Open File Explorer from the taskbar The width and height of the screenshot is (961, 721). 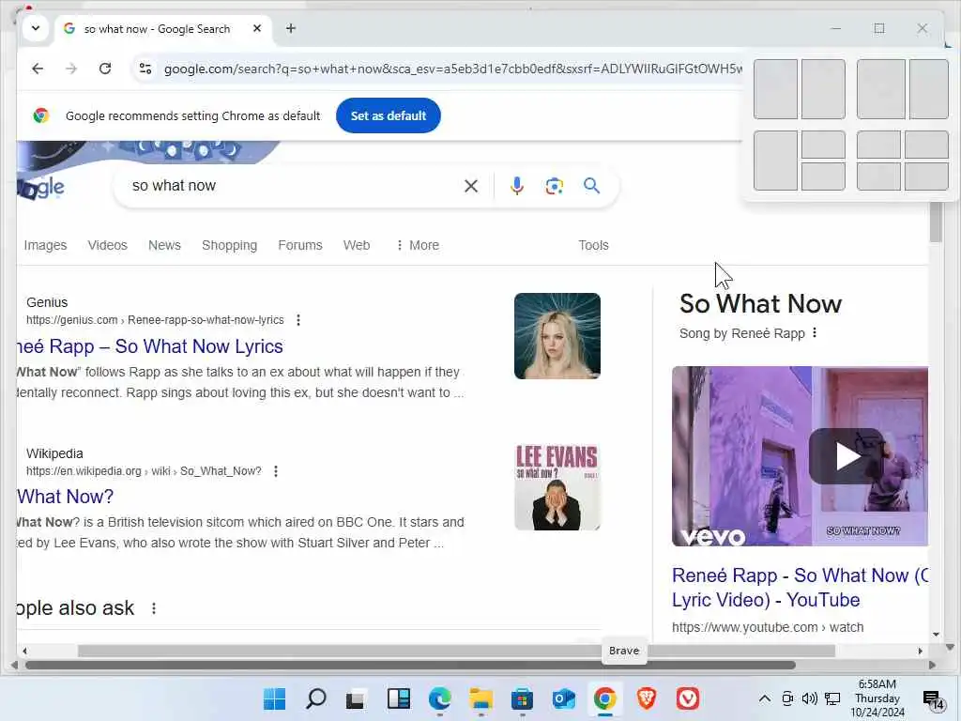(481, 698)
